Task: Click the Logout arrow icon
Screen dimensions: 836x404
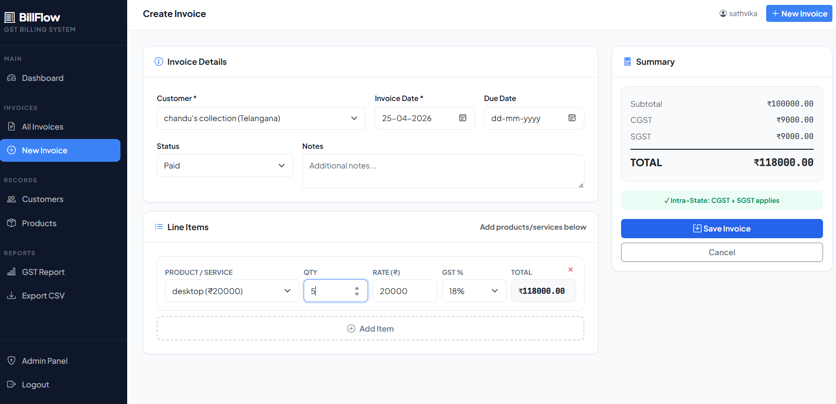Action: [12, 384]
